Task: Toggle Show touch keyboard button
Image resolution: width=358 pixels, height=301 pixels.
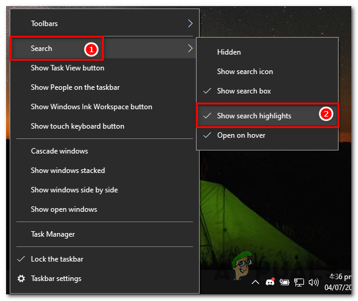Action: 104,126
